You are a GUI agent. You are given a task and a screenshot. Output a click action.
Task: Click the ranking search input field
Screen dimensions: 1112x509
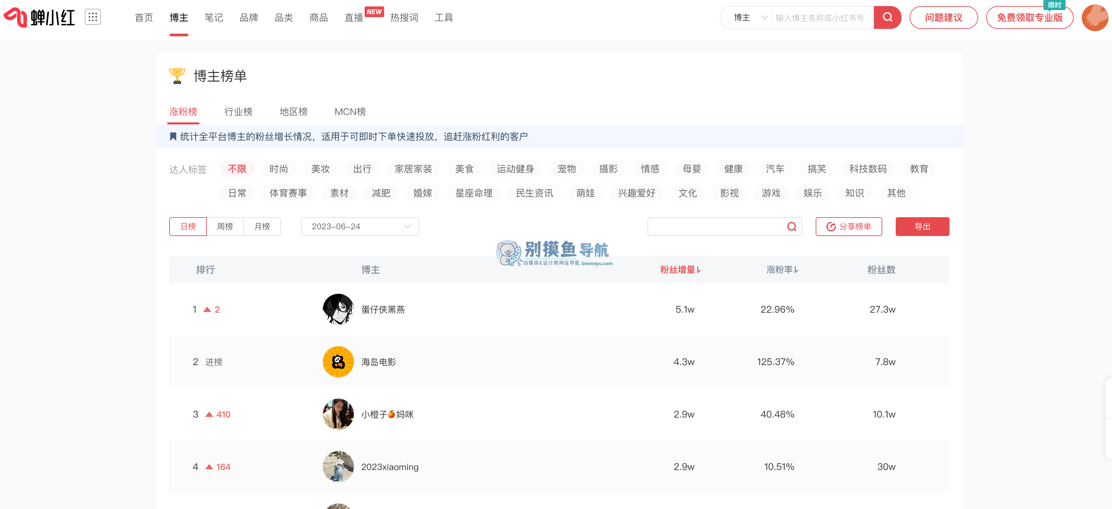coord(712,227)
